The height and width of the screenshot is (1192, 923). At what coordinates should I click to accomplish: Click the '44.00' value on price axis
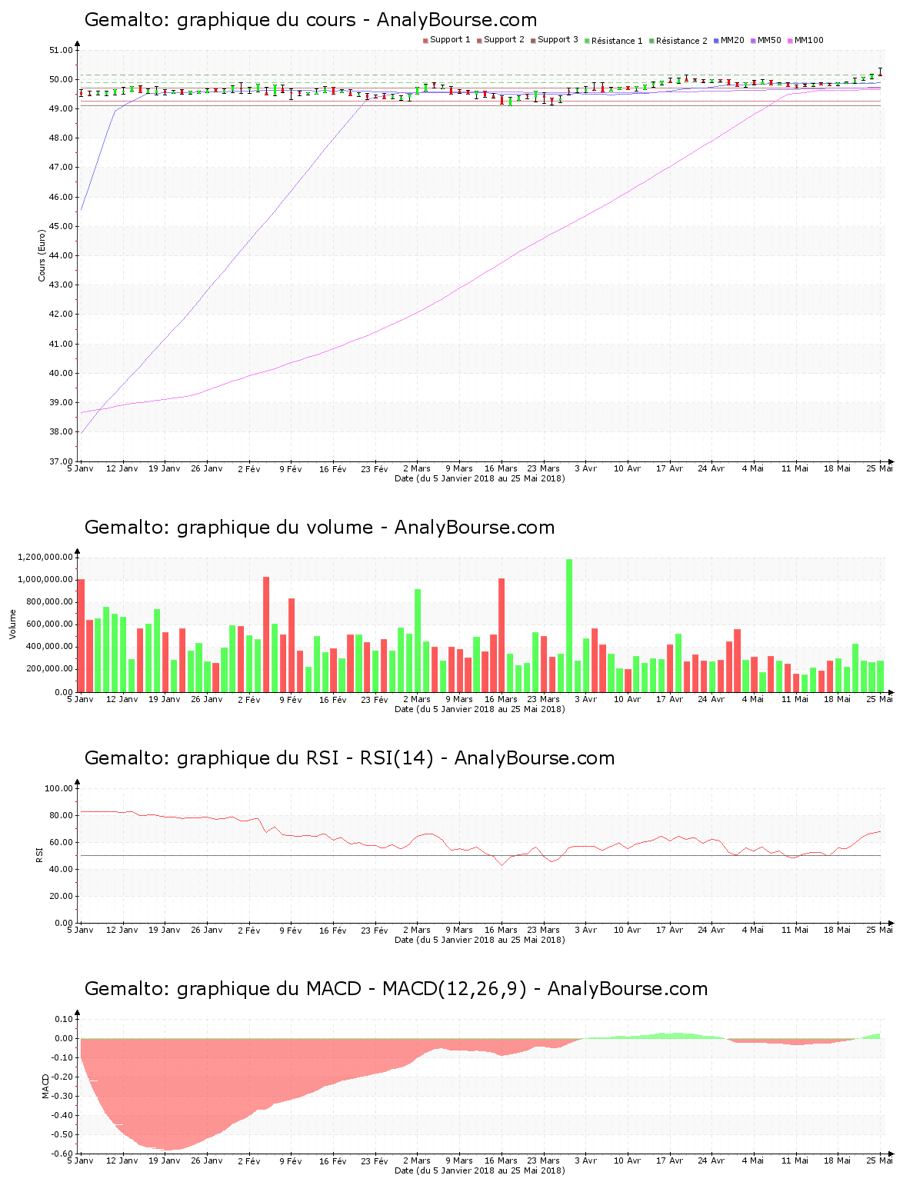pyautogui.click(x=61, y=255)
